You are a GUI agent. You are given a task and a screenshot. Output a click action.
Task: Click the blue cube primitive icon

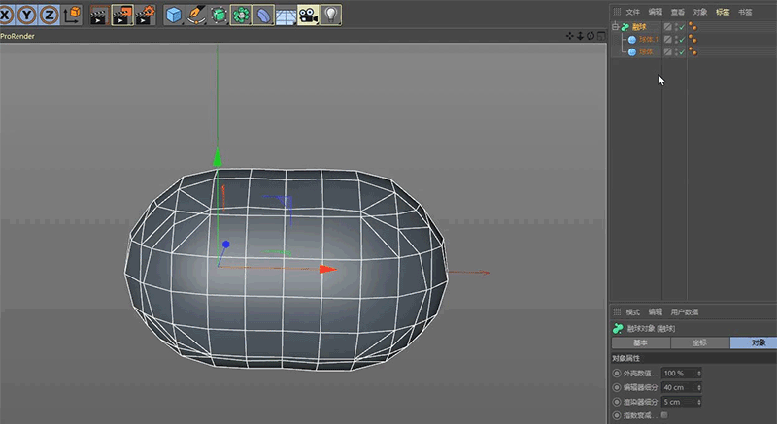coord(174,15)
